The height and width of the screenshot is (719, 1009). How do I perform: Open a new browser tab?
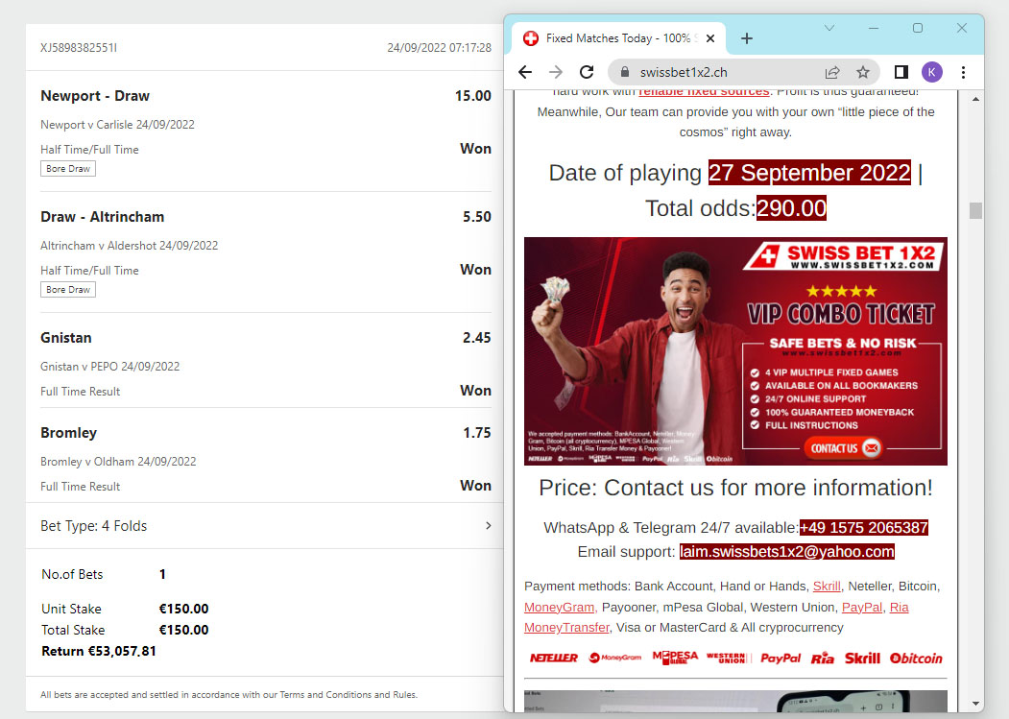click(747, 38)
